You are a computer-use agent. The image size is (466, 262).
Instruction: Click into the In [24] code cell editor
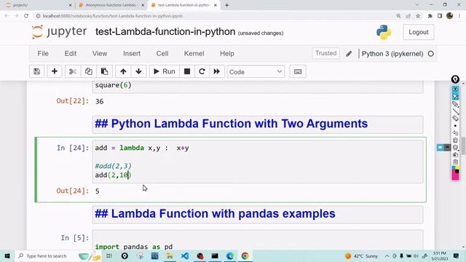[257, 162]
